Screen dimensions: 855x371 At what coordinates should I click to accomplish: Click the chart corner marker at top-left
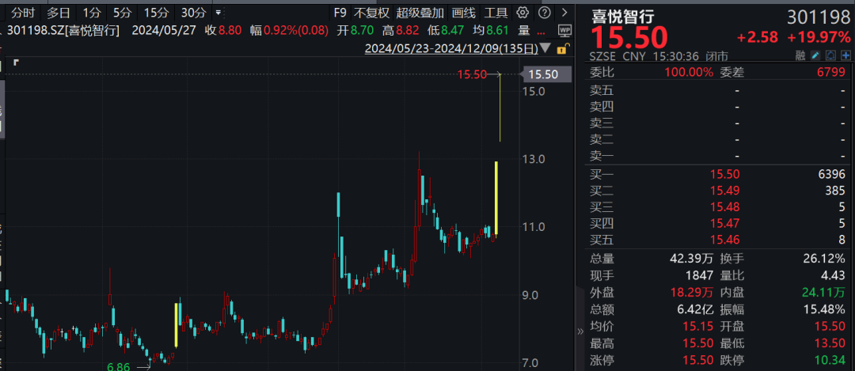pyautogui.click(x=17, y=62)
